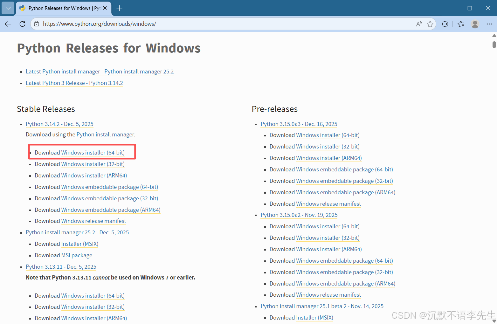
Task: Download 3.14.2 Windows installer (64-bit)
Action: coord(93,153)
